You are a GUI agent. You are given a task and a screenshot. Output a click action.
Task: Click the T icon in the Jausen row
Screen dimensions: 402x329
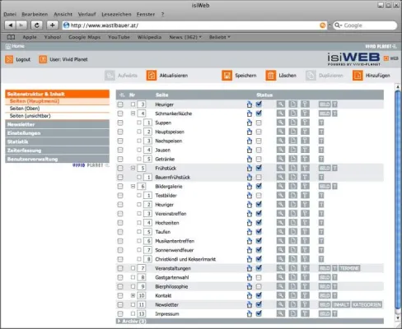pyautogui.click(x=321, y=150)
